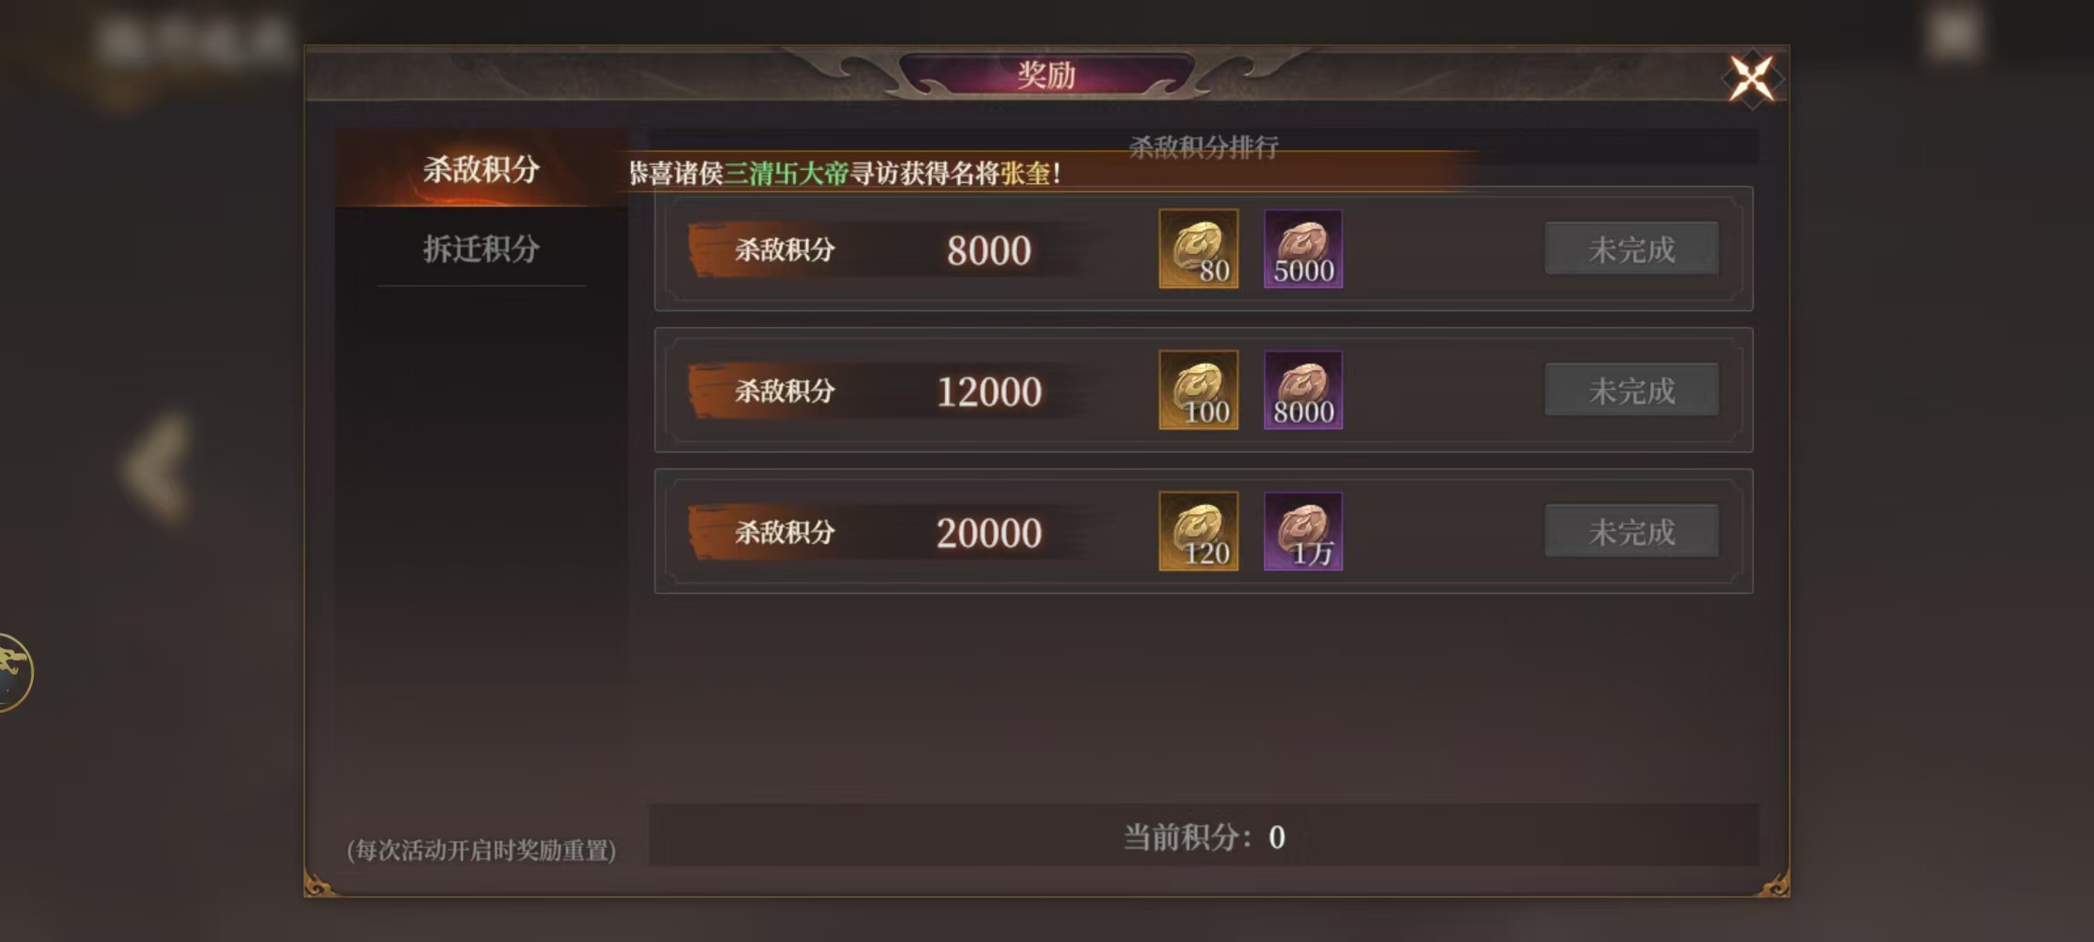Image resolution: width=2094 pixels, height=942 pixels.
Task: Click the 张奎 name in announcement banner
Action: 1025,173
